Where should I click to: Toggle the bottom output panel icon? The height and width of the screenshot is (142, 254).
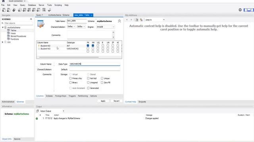point(249,10)
